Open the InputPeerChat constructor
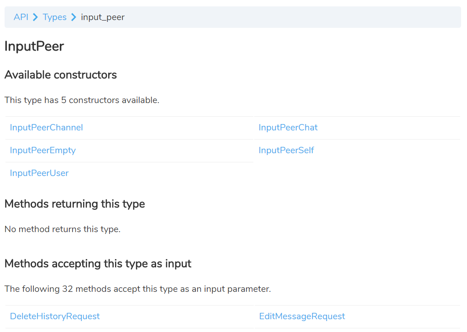Image resolution: width=467 pixels, height=332 pixels. (x=288, y=128)
